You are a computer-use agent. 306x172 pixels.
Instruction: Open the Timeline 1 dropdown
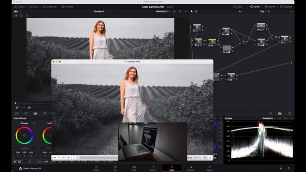tap(100, 11)
